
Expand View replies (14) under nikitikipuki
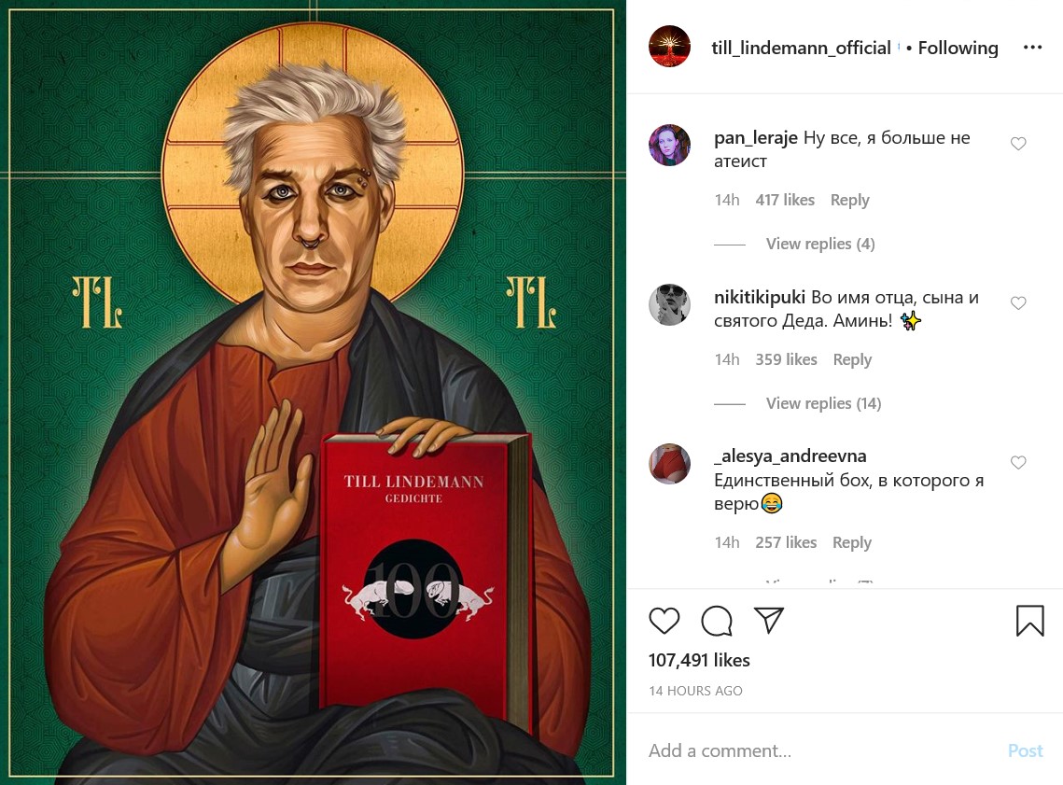click(x=824, y=403)
